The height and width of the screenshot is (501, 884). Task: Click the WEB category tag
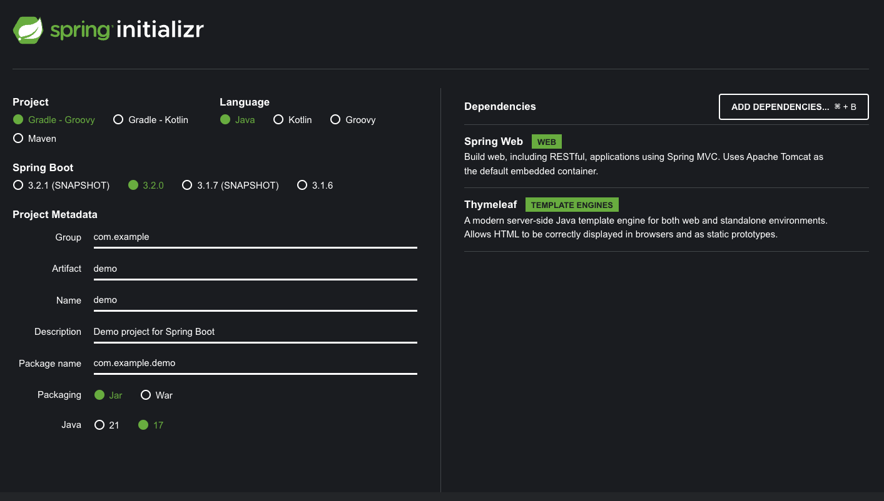(x=547, y=142)
